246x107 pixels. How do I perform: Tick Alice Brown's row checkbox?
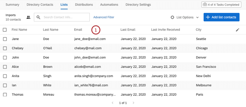5,67
